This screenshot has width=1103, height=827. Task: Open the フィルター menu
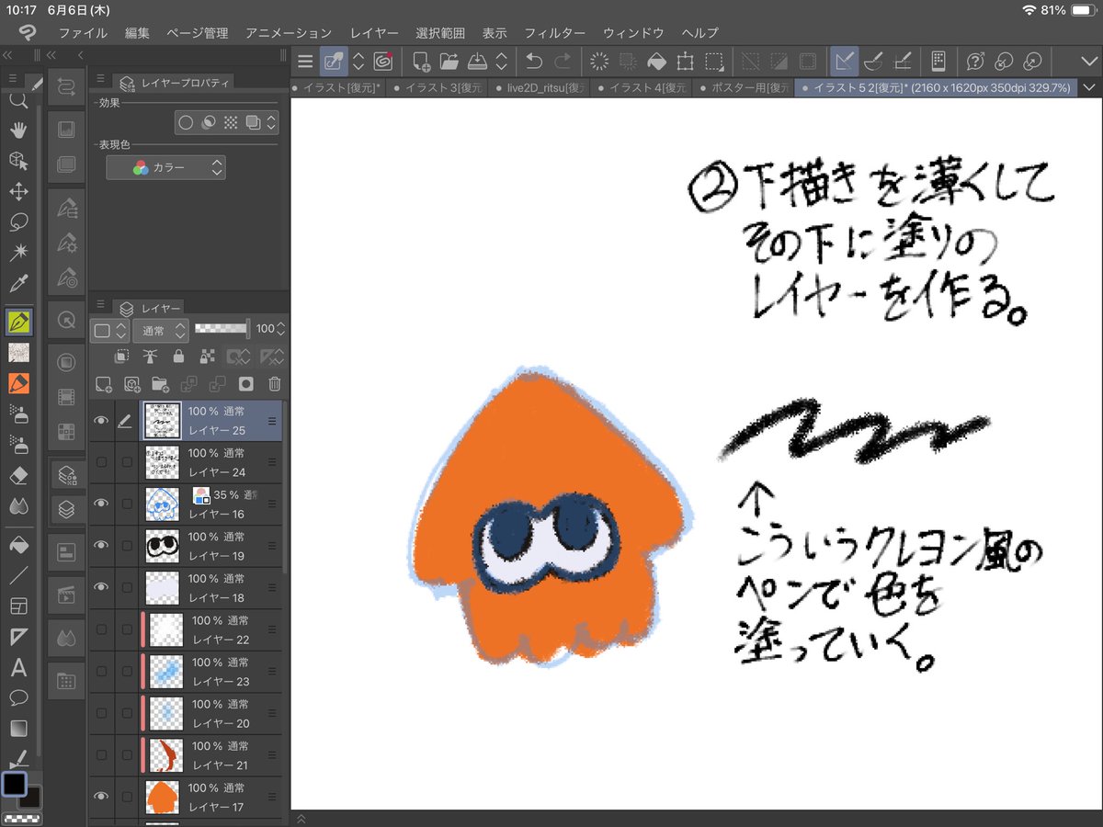[x=554, y=32]
